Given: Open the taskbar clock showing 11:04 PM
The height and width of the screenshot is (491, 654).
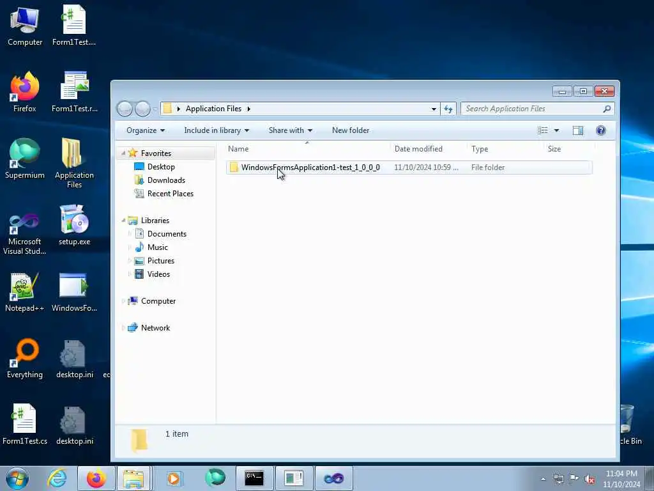Looking at the screenshot, I should 621,479.
